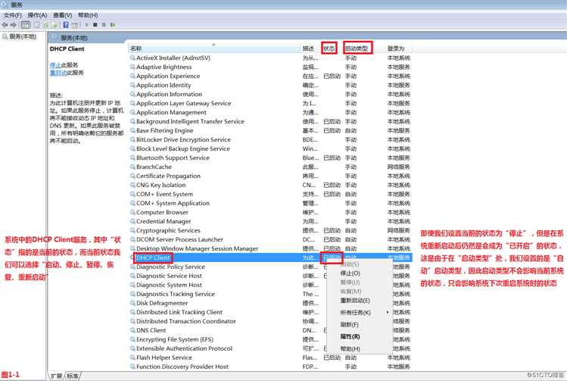Click the gear icon beside Disk Defragmenter

[x=132, y=303]
